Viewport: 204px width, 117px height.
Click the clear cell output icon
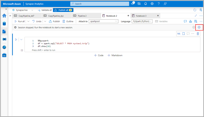tap(184, 34)
